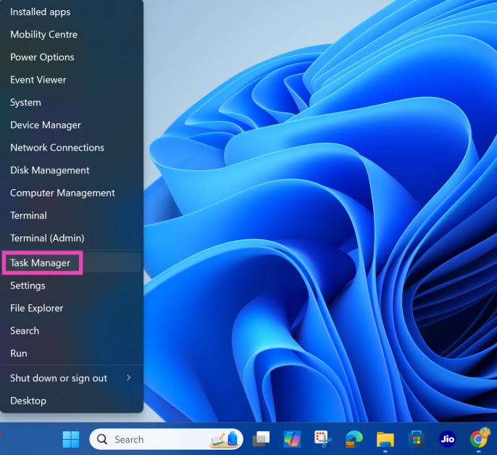Click the Jio app taskbar icon

point(447,439)
